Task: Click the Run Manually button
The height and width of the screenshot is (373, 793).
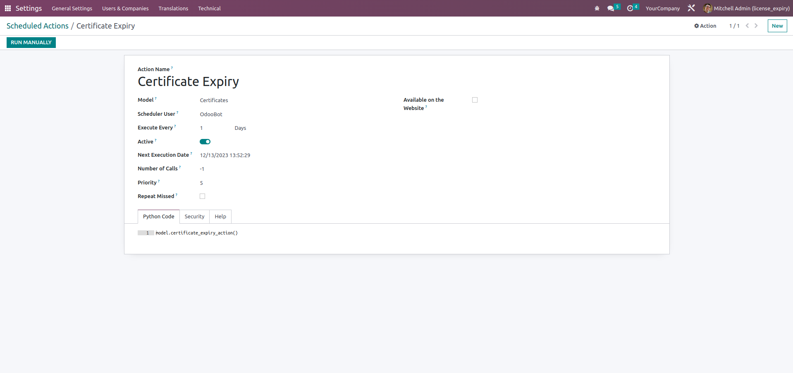Action: [31, 43]
